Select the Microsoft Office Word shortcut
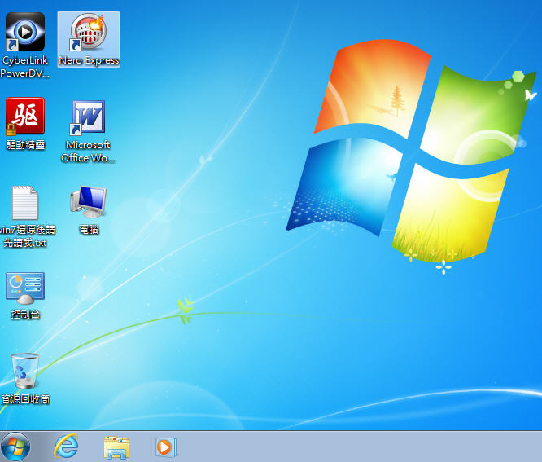 coord(88,117)
